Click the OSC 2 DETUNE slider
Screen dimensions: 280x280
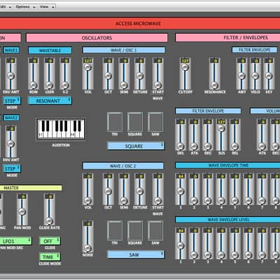click(140, 189)
